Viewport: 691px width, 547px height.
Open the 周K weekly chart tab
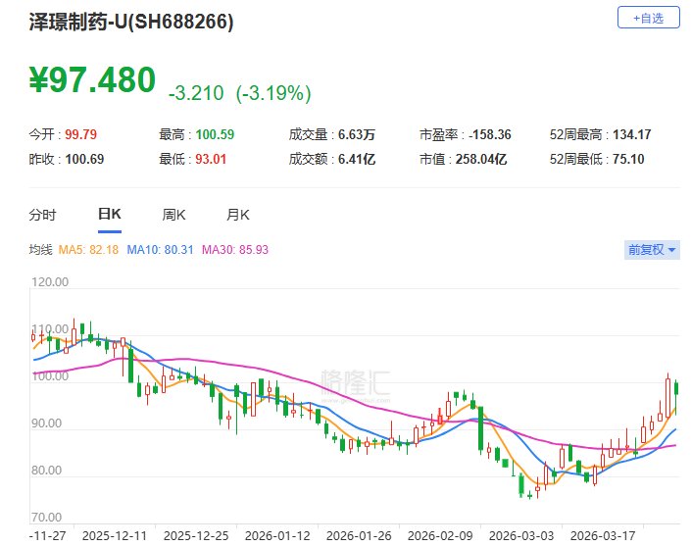tap(173, 215)
